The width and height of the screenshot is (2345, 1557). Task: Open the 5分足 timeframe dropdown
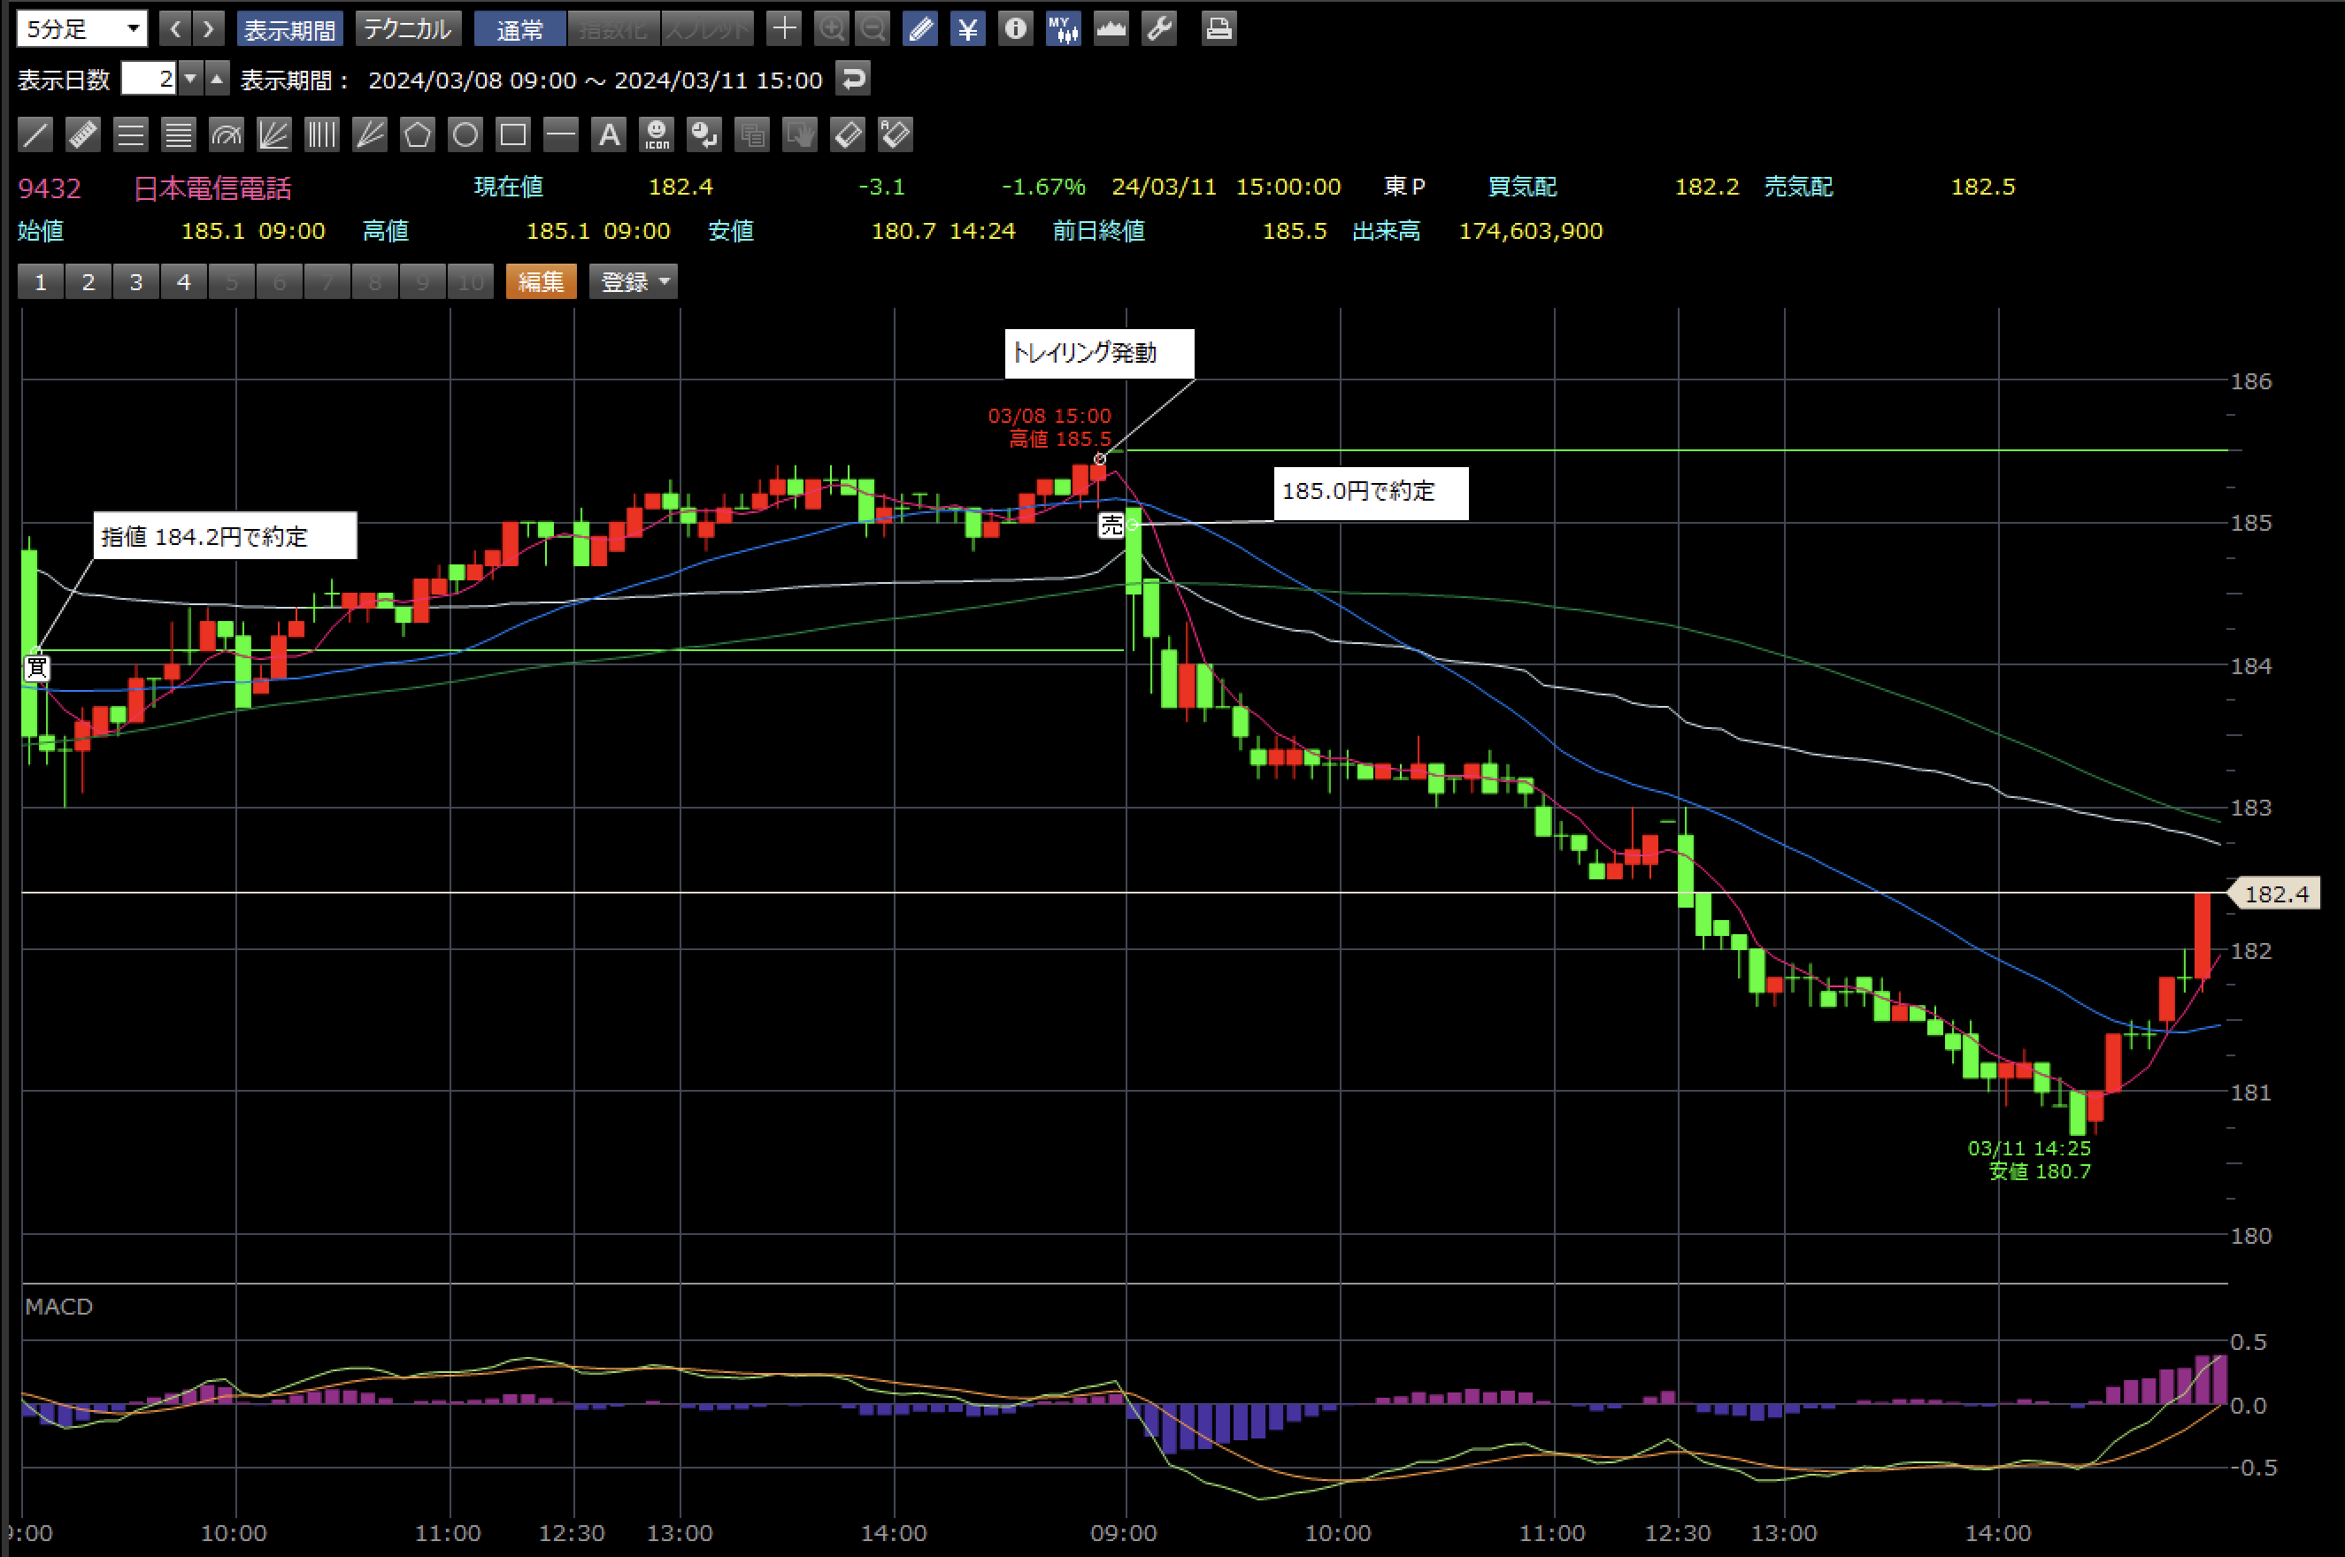click(x=82, y=29)
